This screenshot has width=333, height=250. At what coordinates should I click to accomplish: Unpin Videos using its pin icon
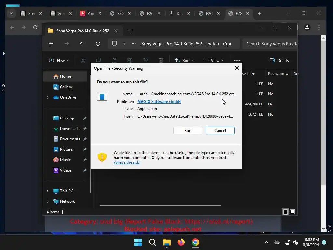85,170
